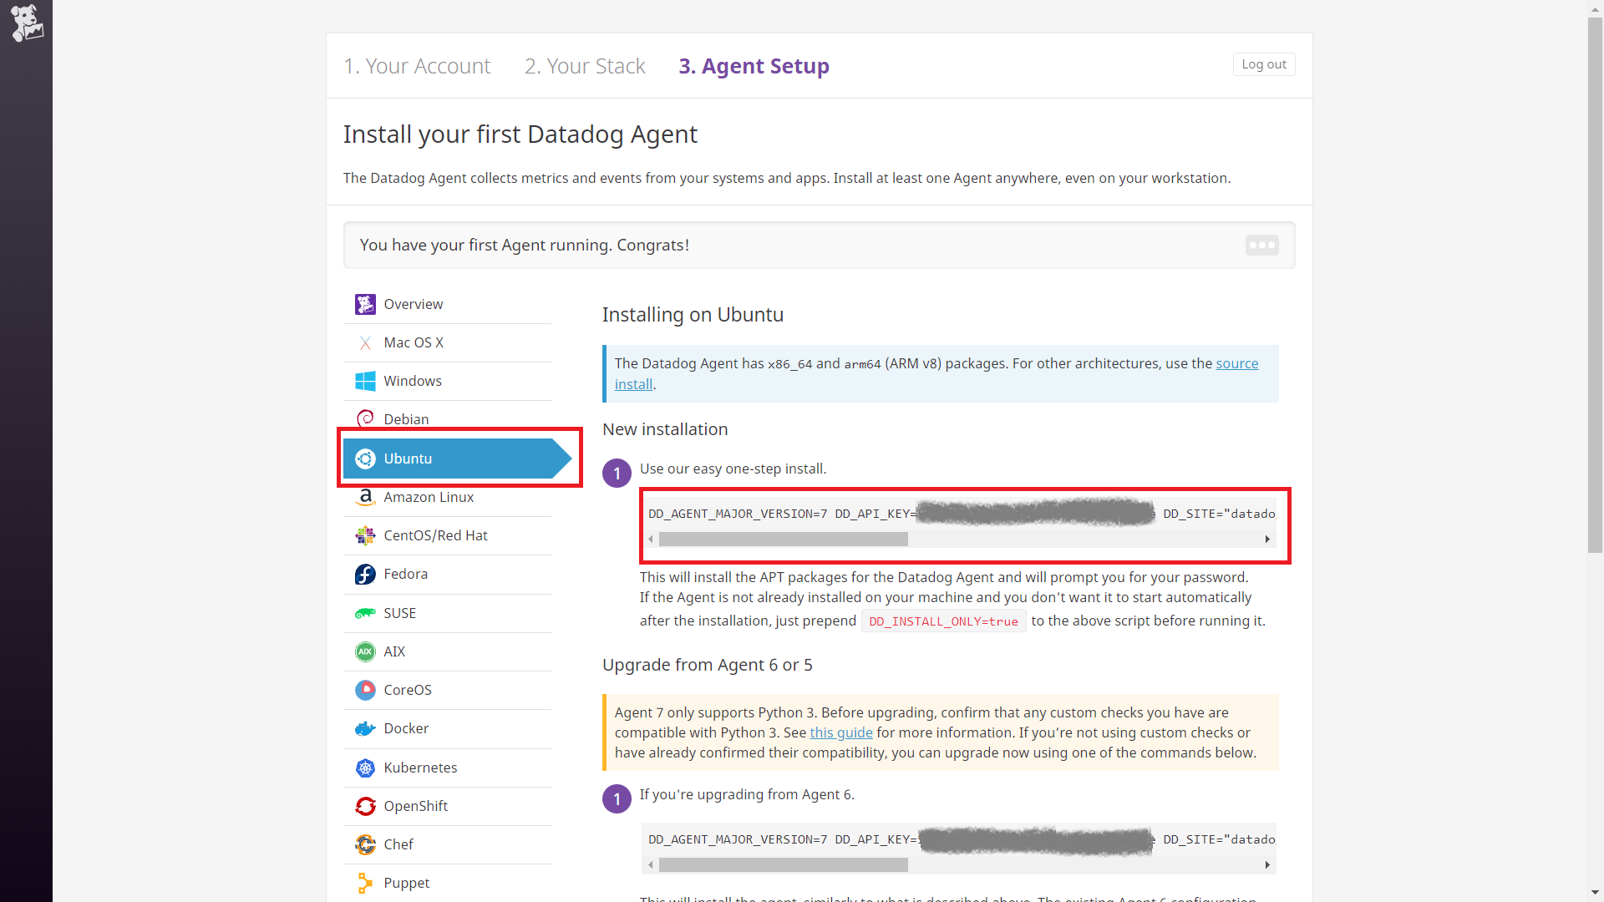The image size is (1604, 902).
Task: Choose Chef platform
Action: click(448, 844)
